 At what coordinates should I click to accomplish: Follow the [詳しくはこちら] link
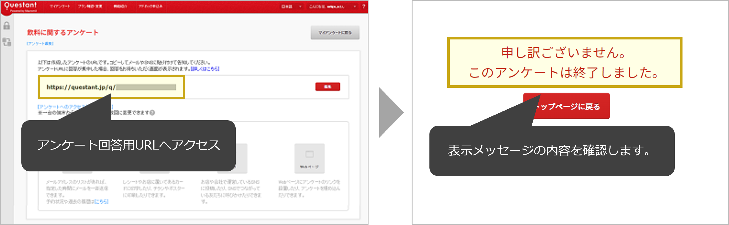coord(205,69)
